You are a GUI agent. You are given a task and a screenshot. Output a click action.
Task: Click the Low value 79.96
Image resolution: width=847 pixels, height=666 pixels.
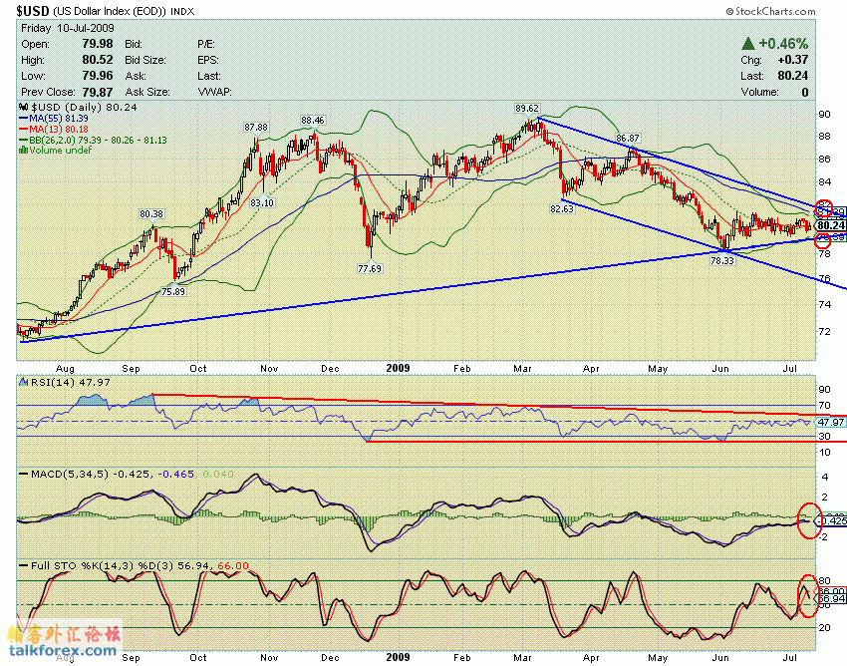pos(98,76)
